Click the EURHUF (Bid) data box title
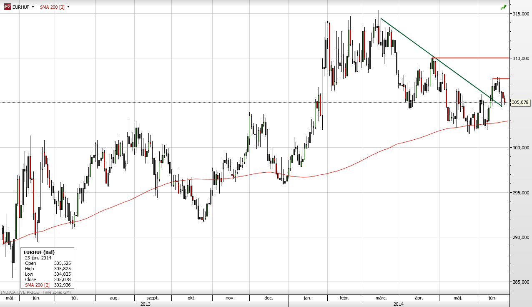This screenshot has width=532, height=307. 39,252
